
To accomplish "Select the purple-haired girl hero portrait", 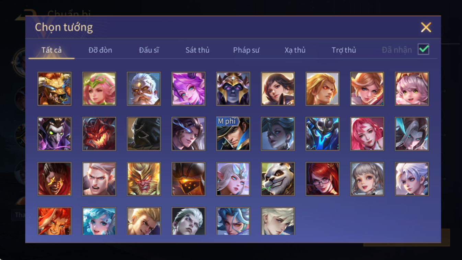I will point(188,89).
